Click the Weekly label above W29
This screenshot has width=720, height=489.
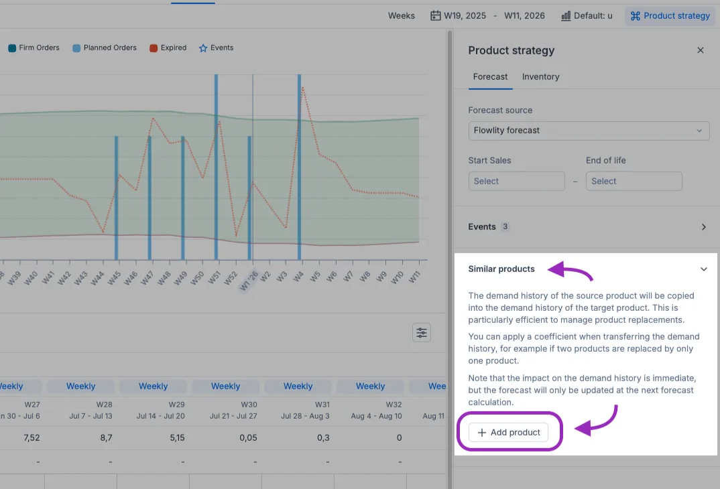(x=153, y=387)
